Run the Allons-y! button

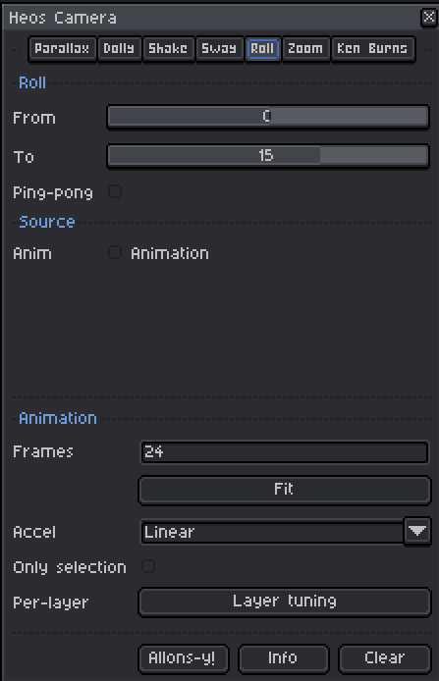pyautogui.click(x=183, y=658)
